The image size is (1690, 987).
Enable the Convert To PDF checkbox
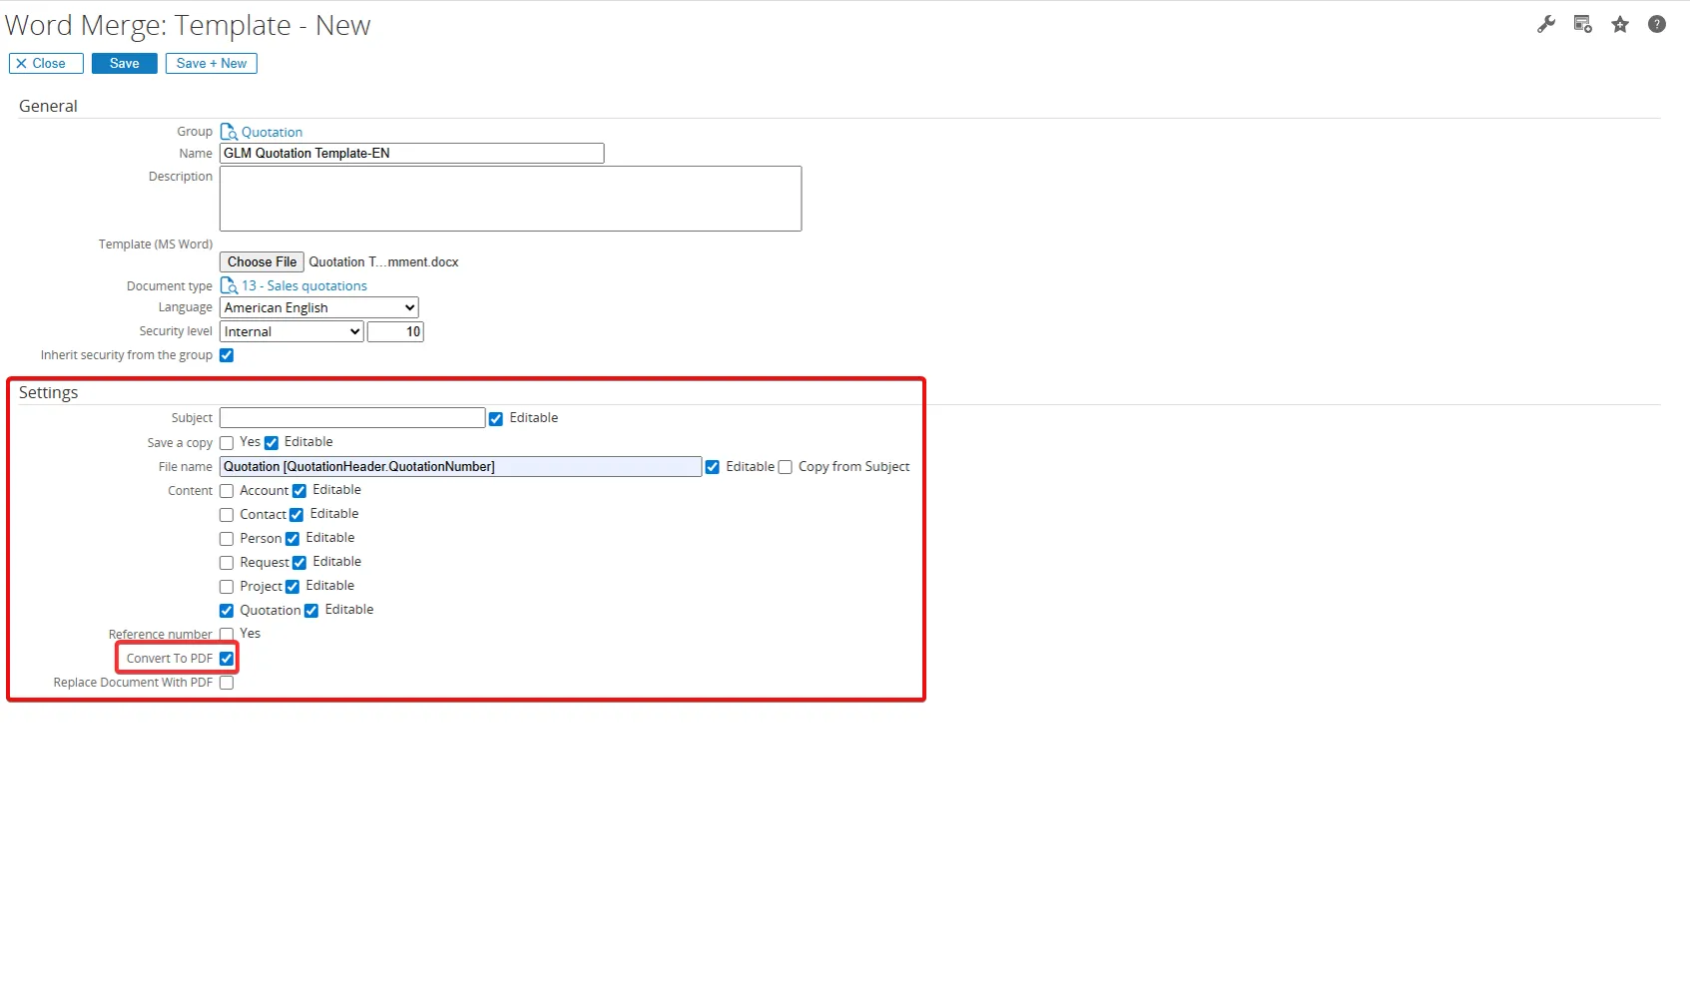(227, 659)
